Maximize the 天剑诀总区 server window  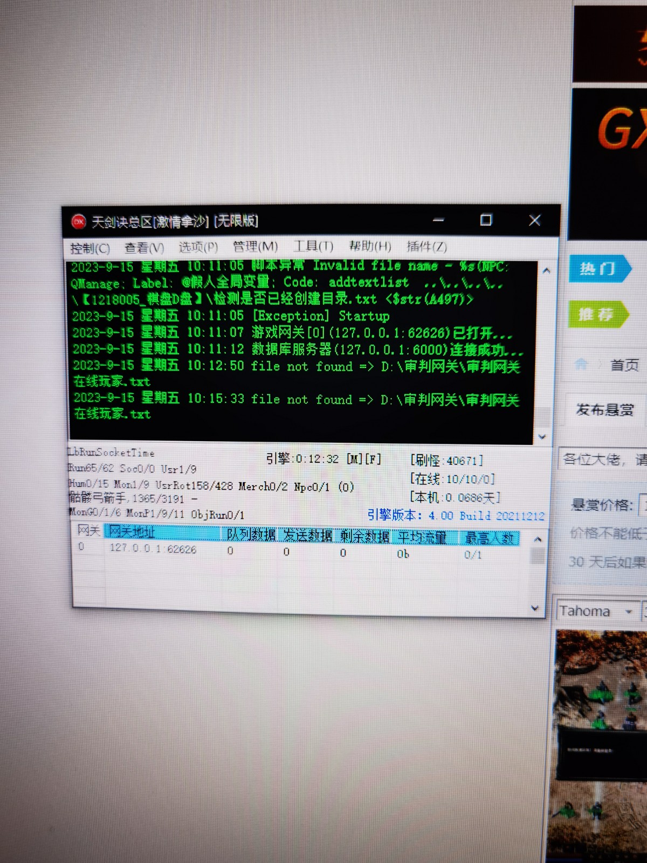[x=486, y=220]
